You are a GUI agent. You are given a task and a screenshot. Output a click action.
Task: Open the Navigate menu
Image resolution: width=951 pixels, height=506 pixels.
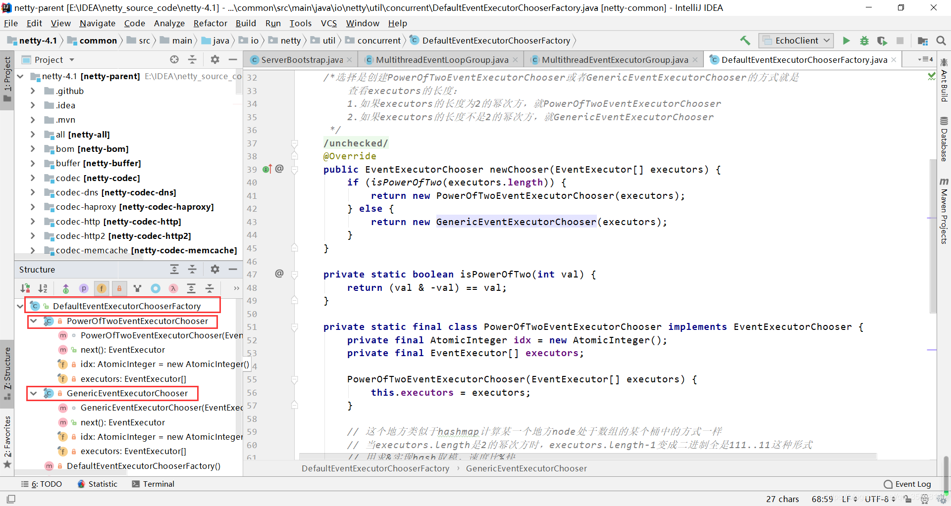coord(97,23)
